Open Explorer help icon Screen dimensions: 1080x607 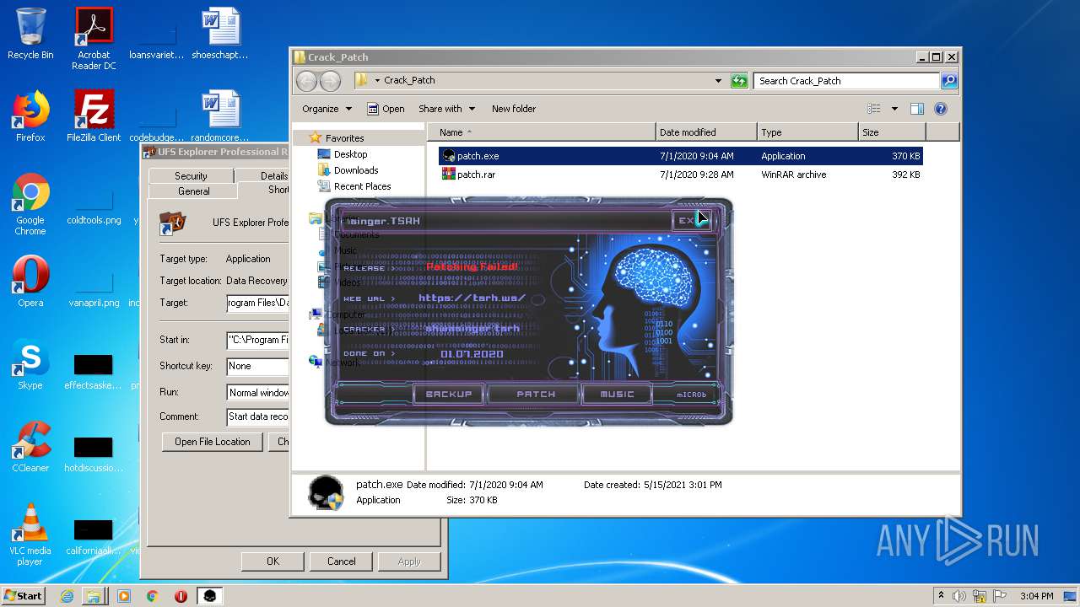(x=941, y=109)
